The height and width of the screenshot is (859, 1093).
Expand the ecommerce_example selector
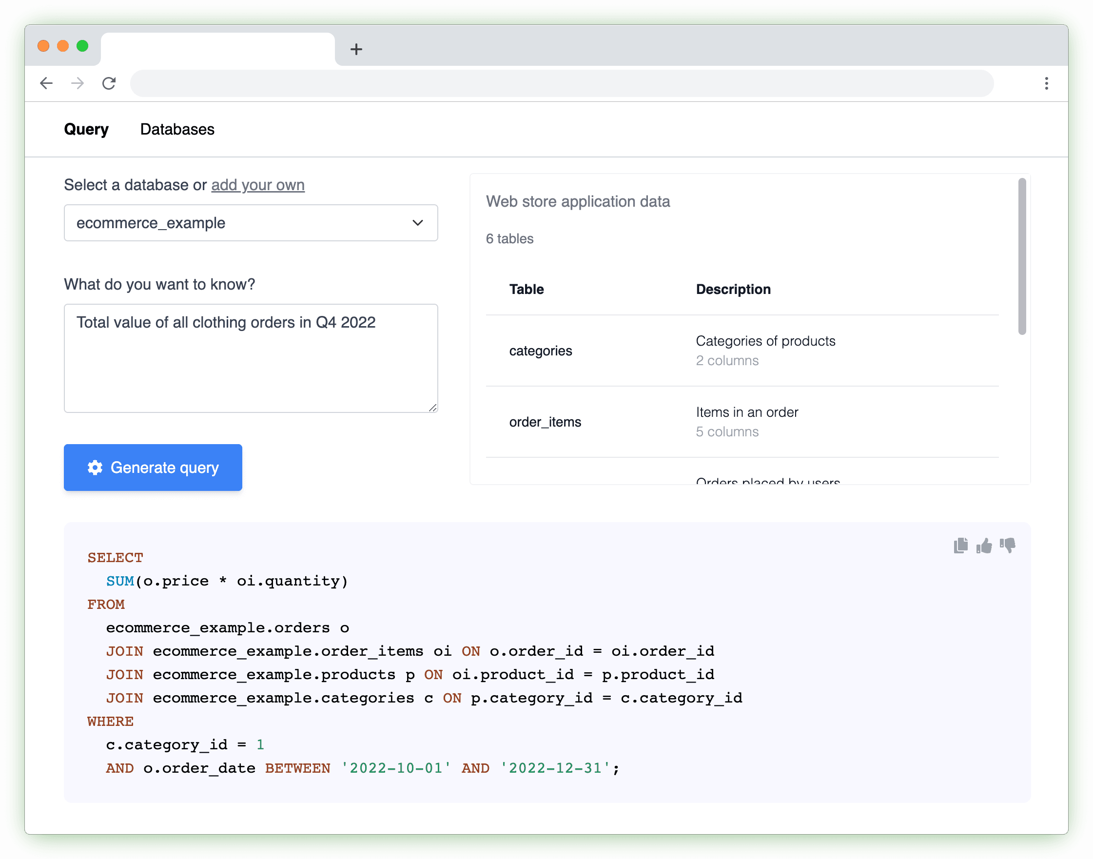click(x=417, y=223)
